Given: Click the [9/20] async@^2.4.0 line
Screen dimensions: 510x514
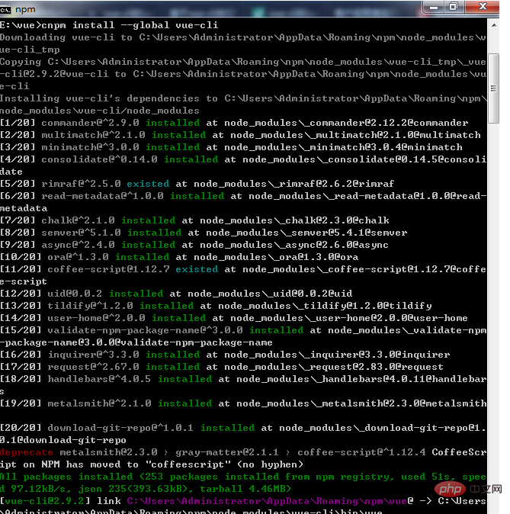Looking at the screenshot, I should 194,245.
